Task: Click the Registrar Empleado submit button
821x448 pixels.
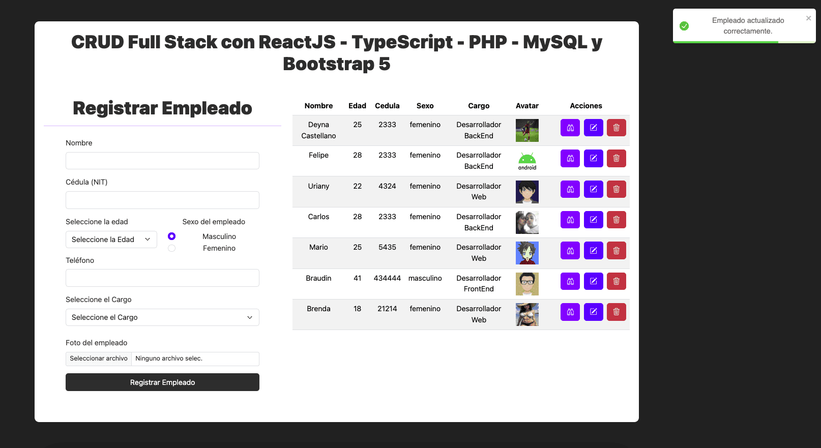Action: [x=162, y=382]
